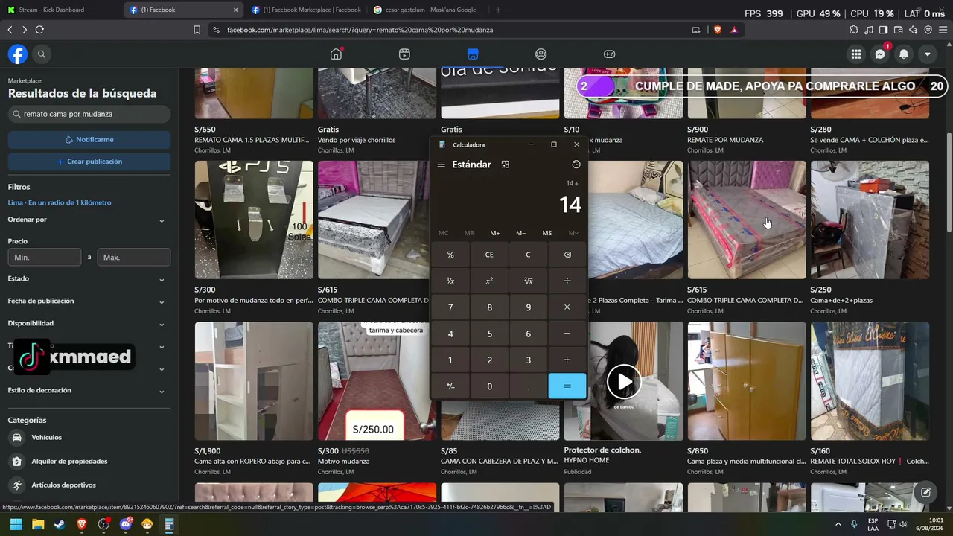Click the Calculator taskbar icon
Image resolution: width=953 pixels, height=536 pixels.
coord(170,524)
